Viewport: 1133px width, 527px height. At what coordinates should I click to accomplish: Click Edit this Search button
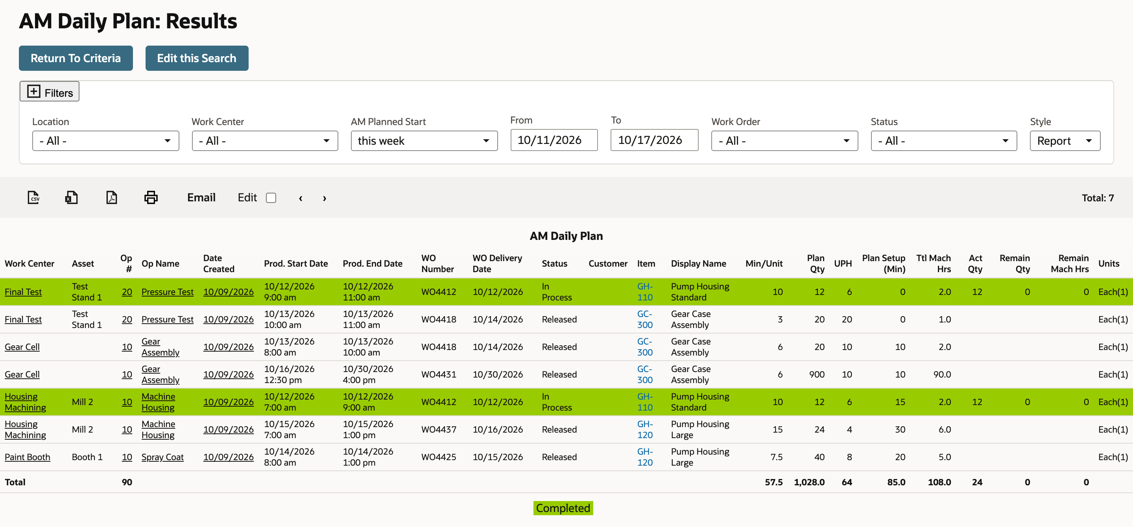point(197,58)
